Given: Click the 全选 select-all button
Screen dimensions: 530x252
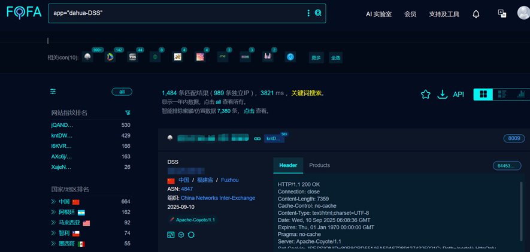Looking at the screenshot, I should 335,57.
